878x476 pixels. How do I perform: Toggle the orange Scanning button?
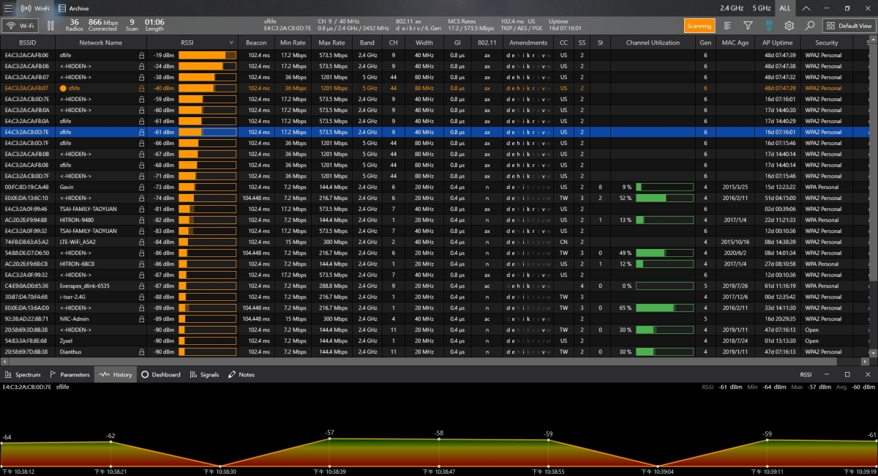pyautogui.click(x=699, y=26)
